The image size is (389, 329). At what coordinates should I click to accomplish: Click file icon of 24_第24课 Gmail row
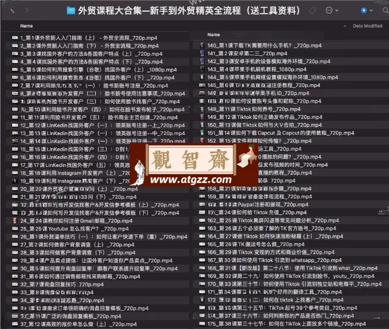(x=15, y=220)
